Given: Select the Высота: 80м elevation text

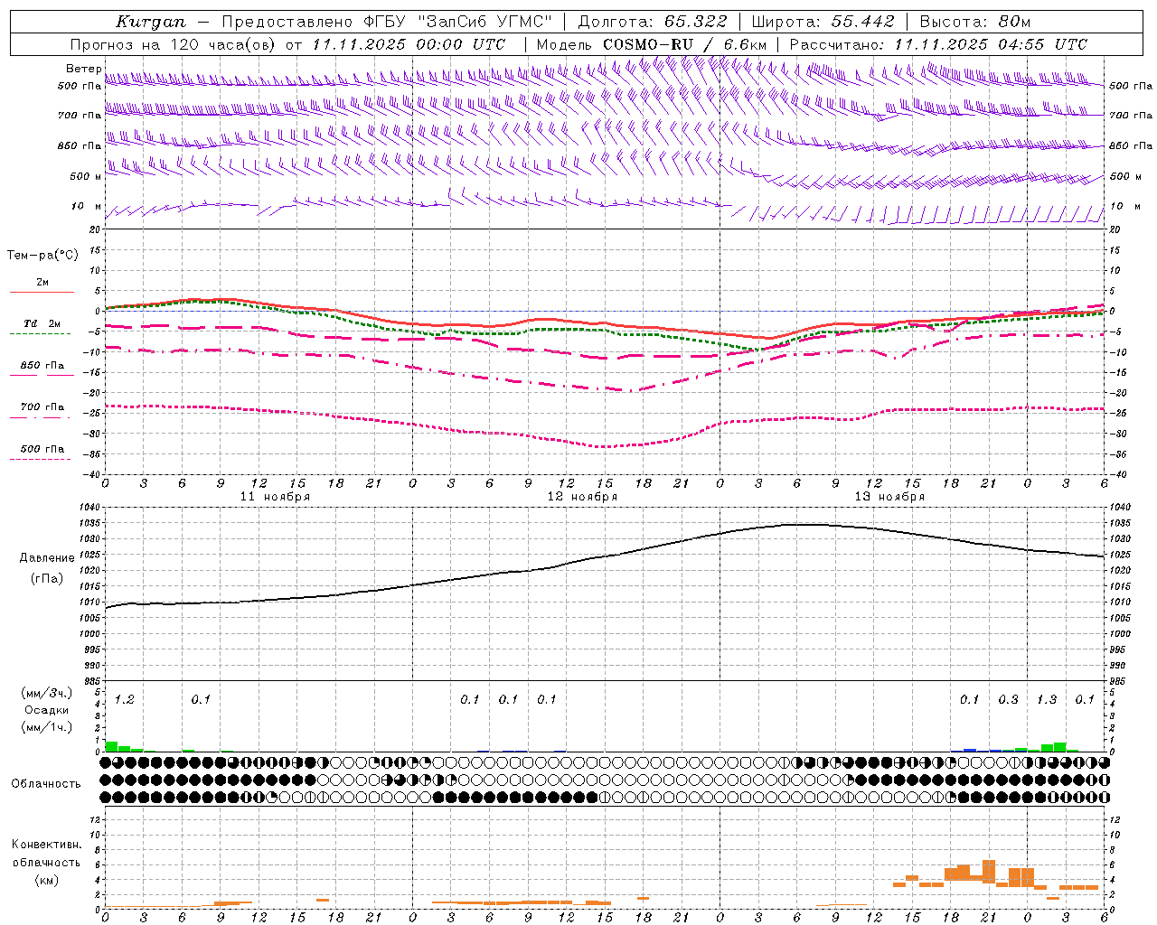Looking at the screenshot, I should point(975,22).
